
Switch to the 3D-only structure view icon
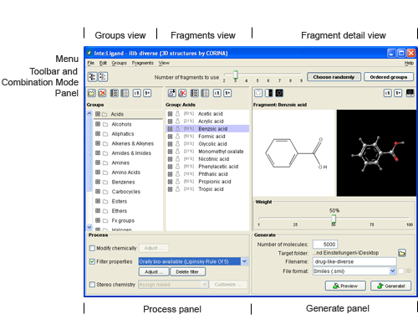coord(279,93)
